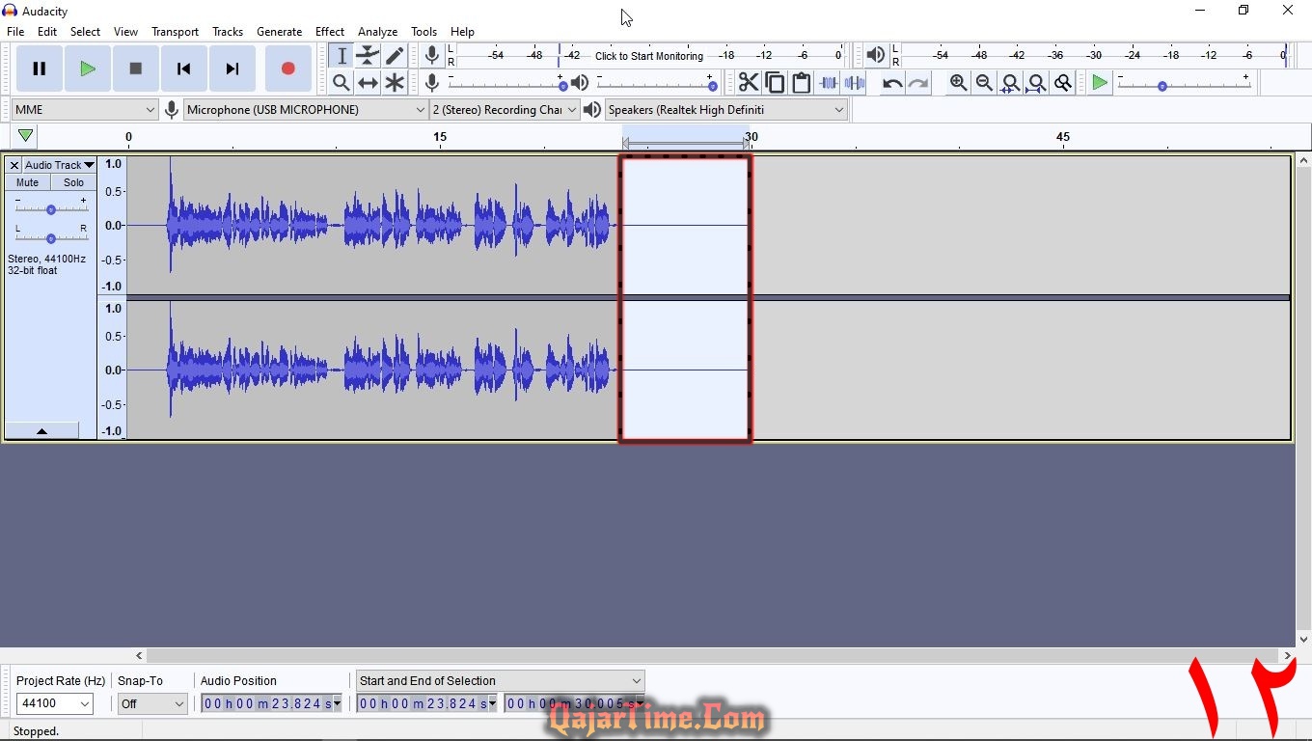Click the Skip to Start button
1312x741 pixels.
(183, 69)
